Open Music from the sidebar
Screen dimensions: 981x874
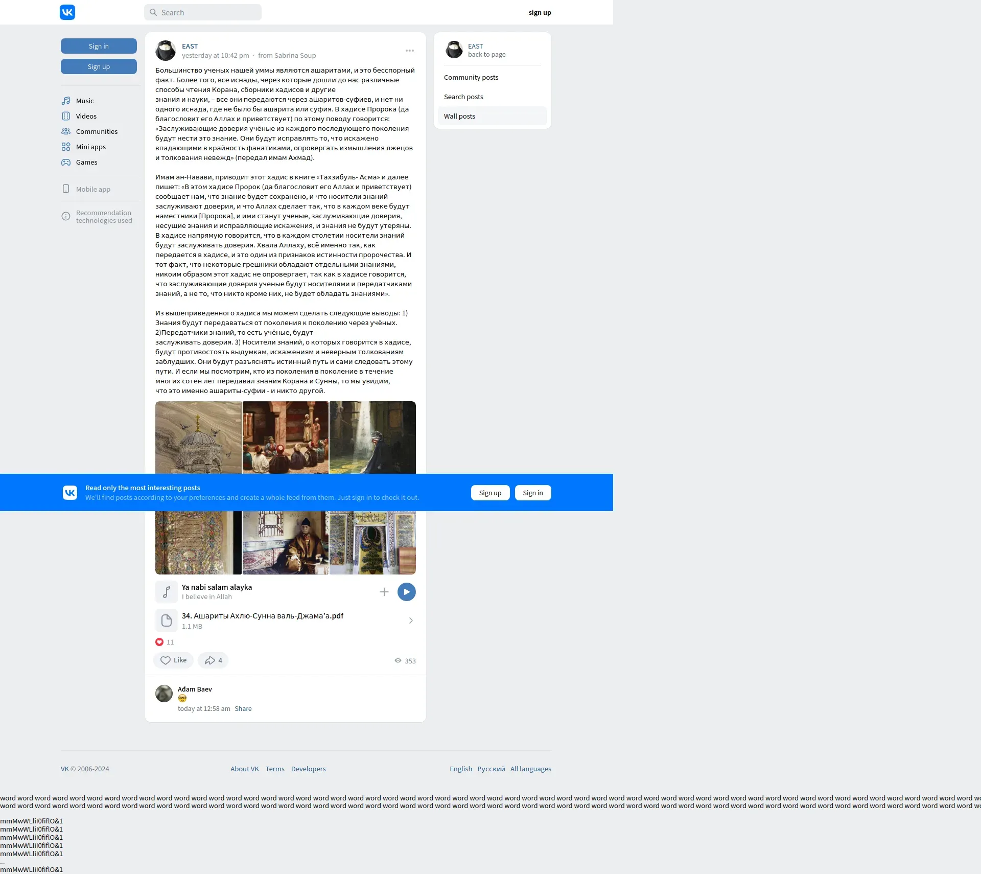(x=84, y=101)
